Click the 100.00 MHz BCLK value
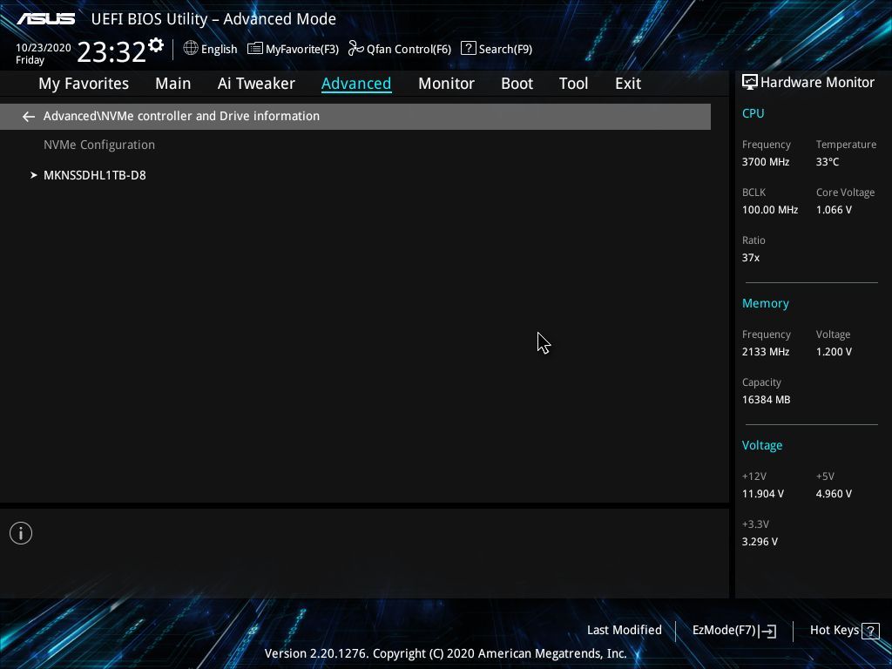Image resolution: width=892 pixels, height=669 pixels. click(x=770, y=210)
